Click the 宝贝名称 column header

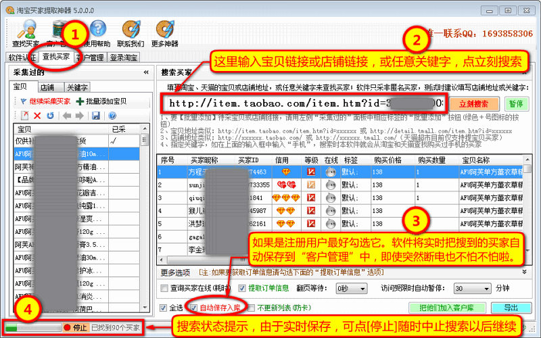click(476, 160)
